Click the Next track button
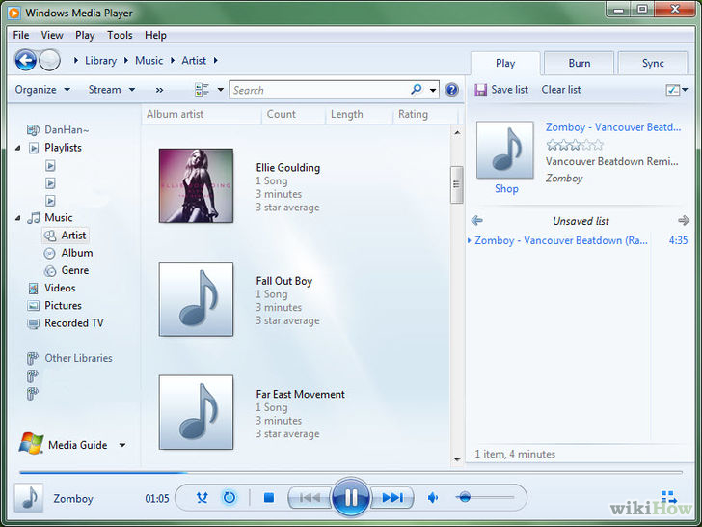The height and width of the screenshot is (527, 702). click(x=392, y=497)
